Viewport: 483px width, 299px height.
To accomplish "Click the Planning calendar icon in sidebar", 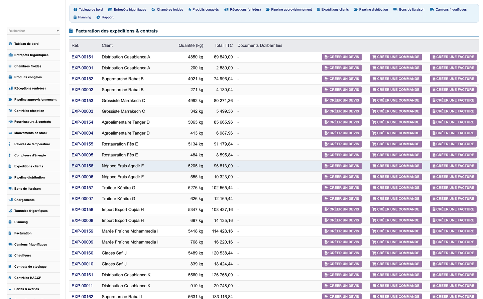I will click(x=10, y=222).
